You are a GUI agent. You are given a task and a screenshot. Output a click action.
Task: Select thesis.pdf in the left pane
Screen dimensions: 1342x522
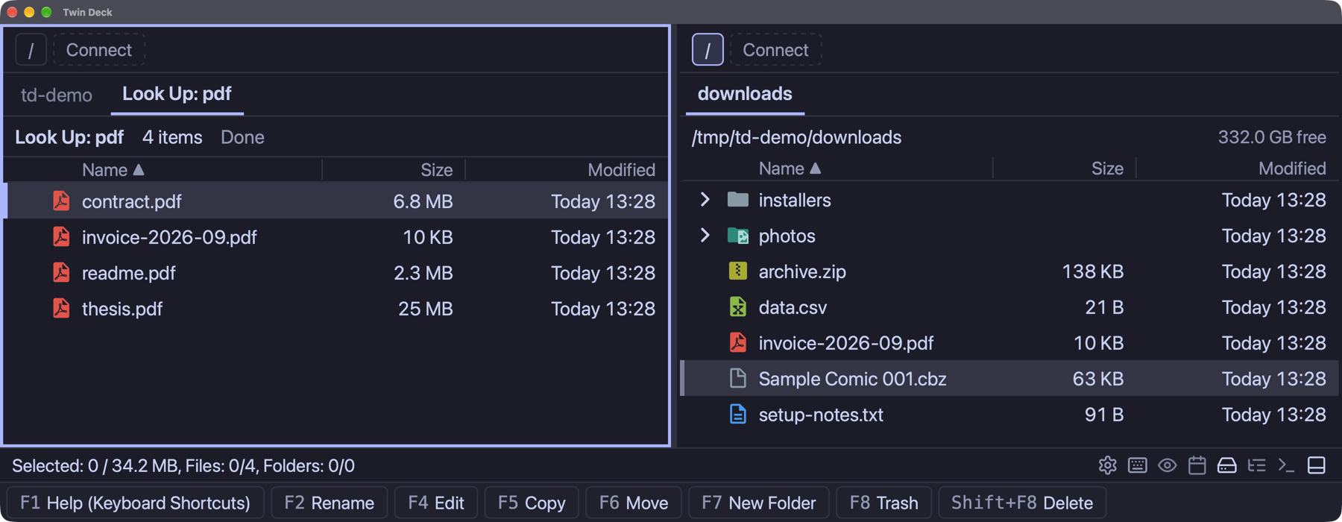[x=335, y=308]
